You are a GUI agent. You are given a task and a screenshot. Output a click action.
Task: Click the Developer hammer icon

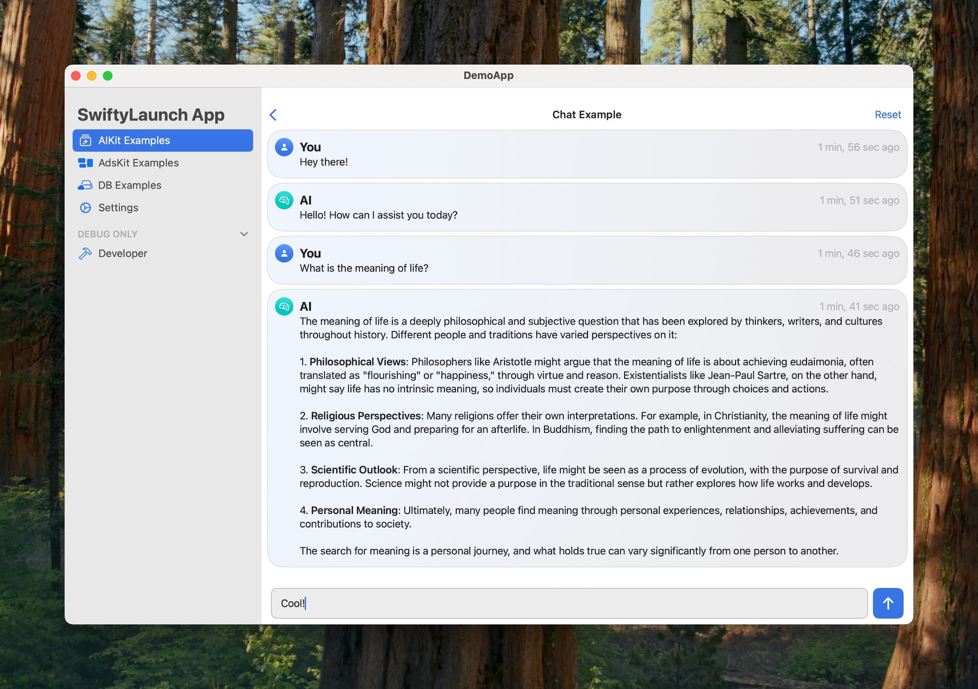point(85,254)
